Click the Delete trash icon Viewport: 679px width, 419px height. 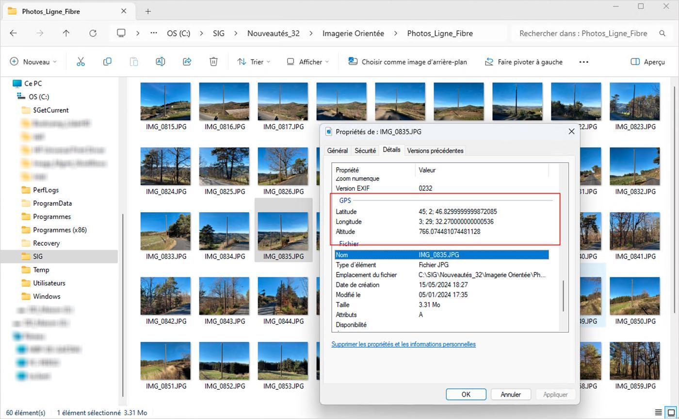tap(213, 62)
